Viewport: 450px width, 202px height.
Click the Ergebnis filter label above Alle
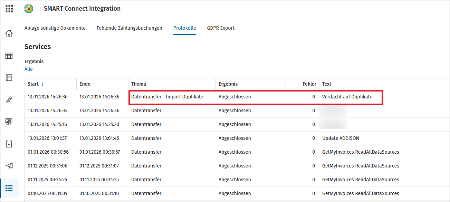(34, 61)
